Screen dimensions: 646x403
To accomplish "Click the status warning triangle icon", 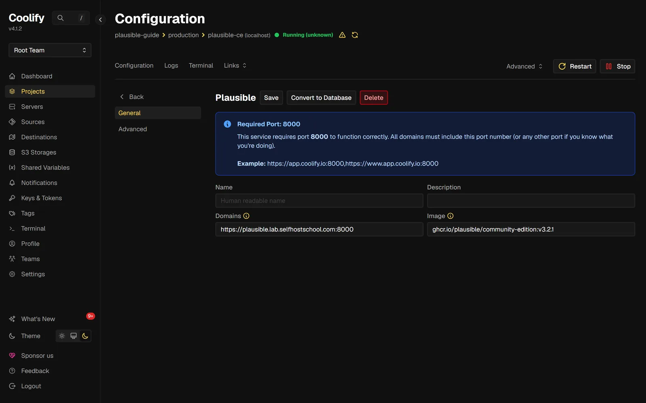I will click(342, 35).
